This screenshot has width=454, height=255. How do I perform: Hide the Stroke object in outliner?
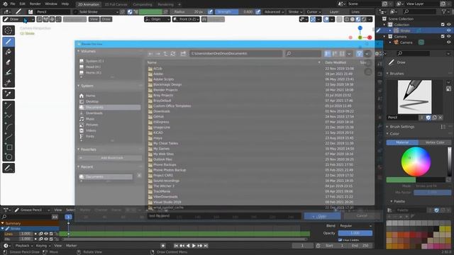(x=448, y=30)
